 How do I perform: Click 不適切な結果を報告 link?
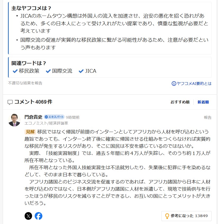[x=25, y=83]
